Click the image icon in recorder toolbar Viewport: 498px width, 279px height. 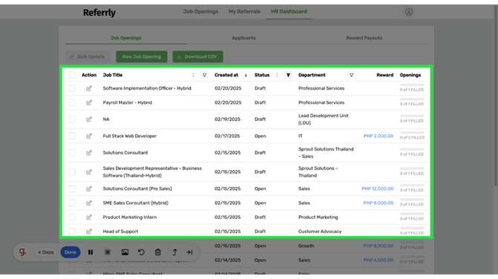pos(125,252)
